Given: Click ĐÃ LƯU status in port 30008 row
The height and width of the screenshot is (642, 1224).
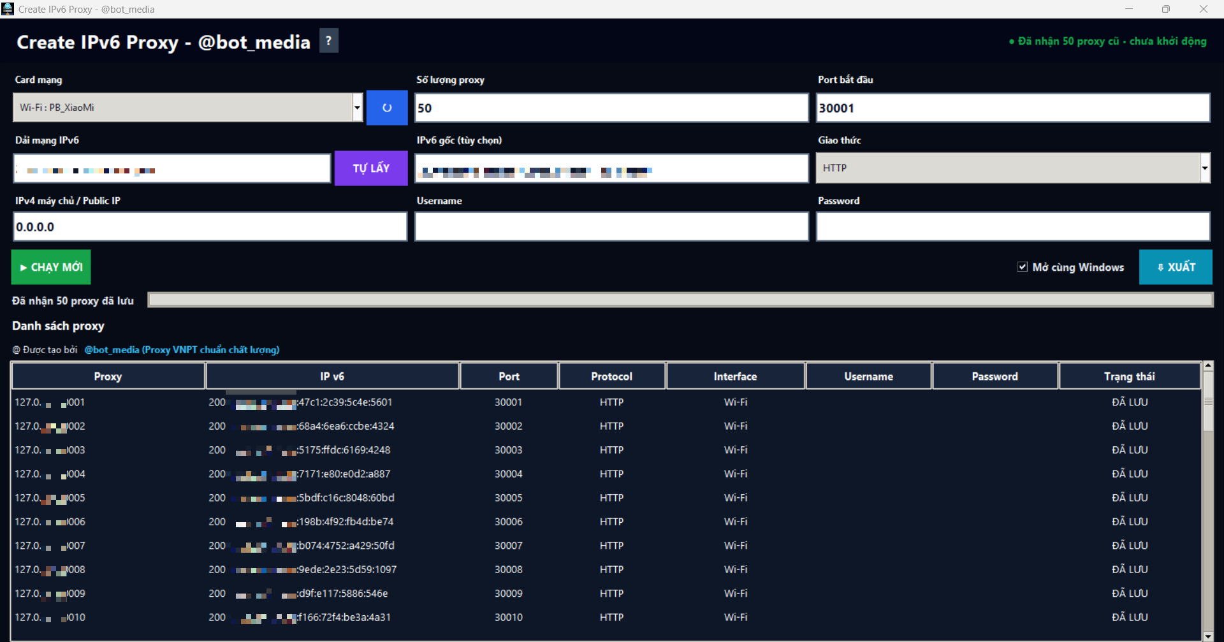Looking at the screenshot, I should [1130, 569].
